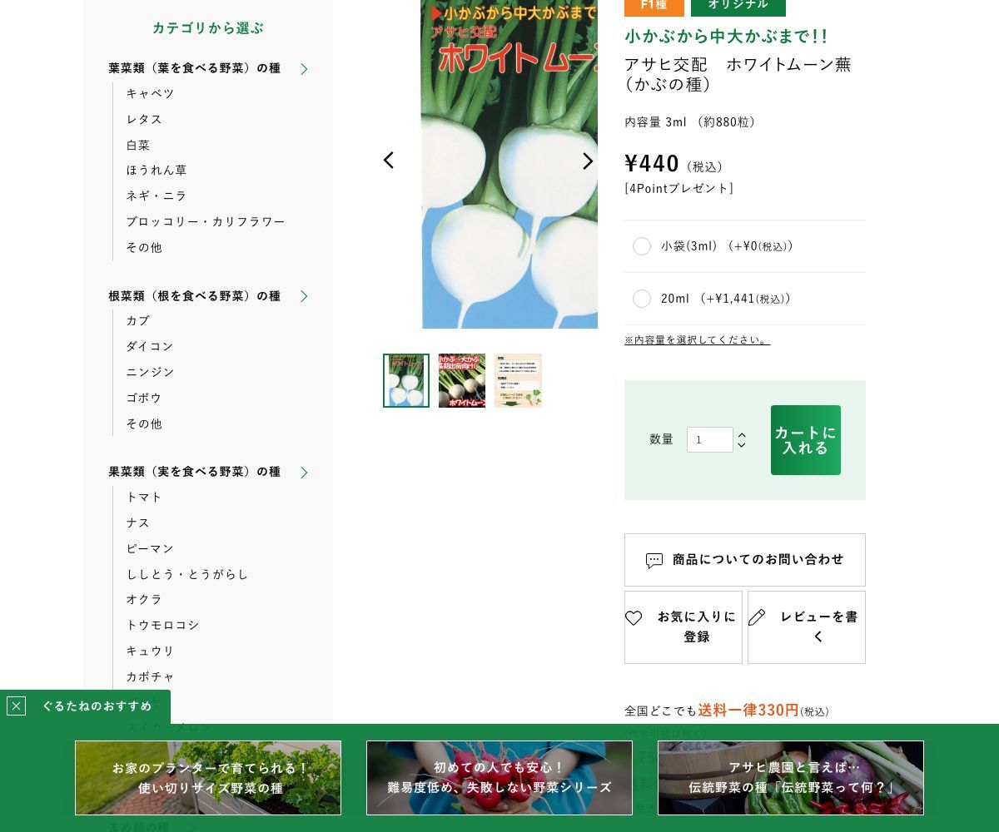Click the heart icon for お気に入りに登録
Viewport: 999px width, 832px height.
coord(634,618)
